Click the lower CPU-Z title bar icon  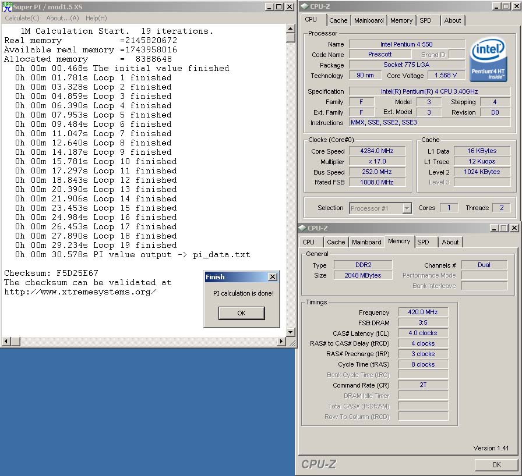(302, 228)
